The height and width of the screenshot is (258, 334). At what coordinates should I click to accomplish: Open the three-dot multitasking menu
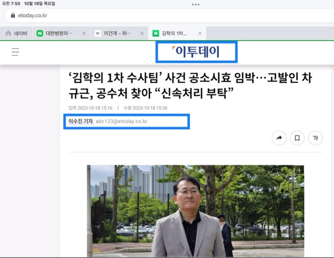(196, 4)
